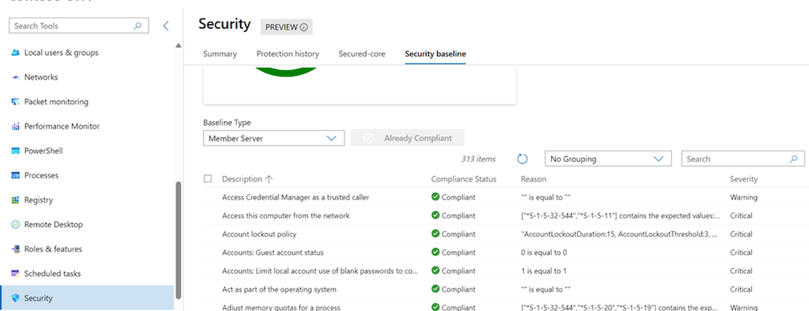This screenshot has width=809, height=311.
Task: Click the PREVIEW info icon
Action: pyautogui.click(x=304, y=27)
